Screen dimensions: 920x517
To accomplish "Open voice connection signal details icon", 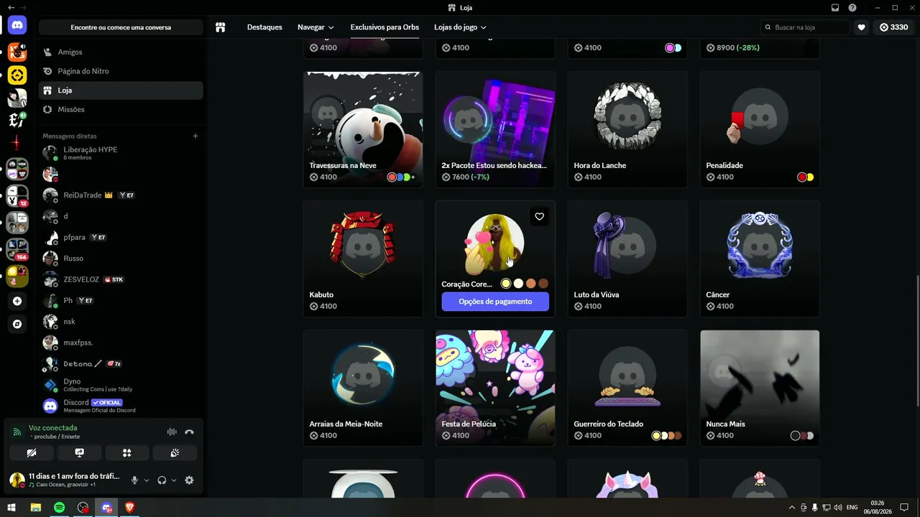I will click(17, 432).
